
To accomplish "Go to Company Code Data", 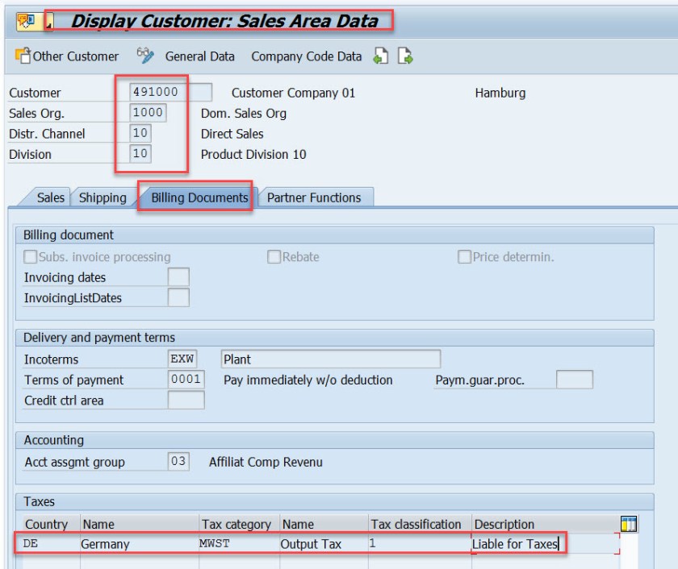I will tap(307, 56).
